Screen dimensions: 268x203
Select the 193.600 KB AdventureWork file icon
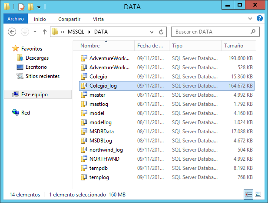tap(84, 58)
